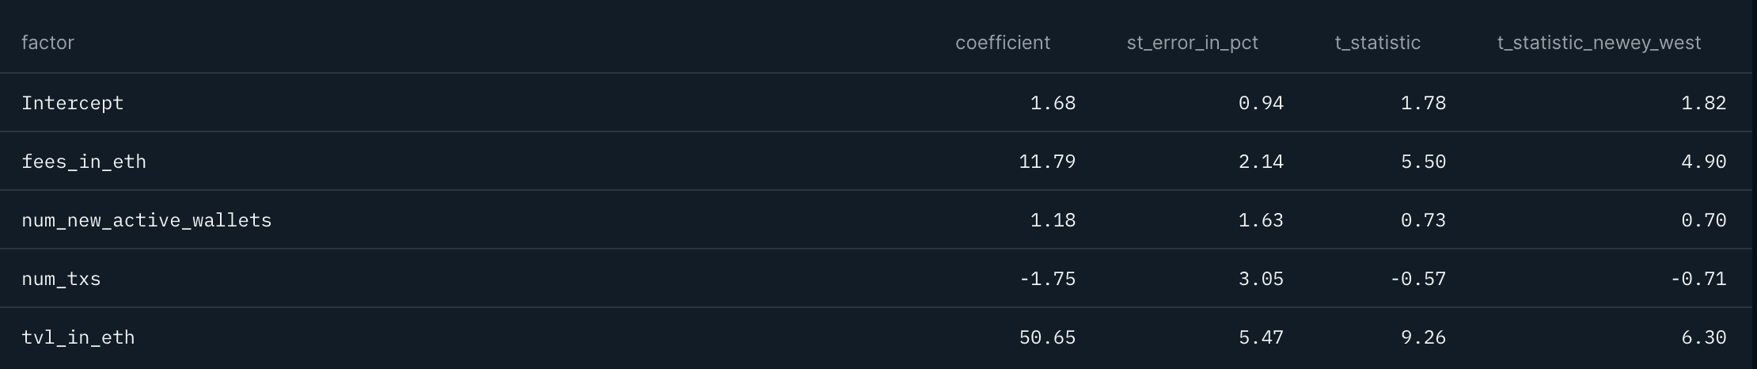Select the num_new_active_wallets factor cell
1757x369 pixels.
coord(146,220)
